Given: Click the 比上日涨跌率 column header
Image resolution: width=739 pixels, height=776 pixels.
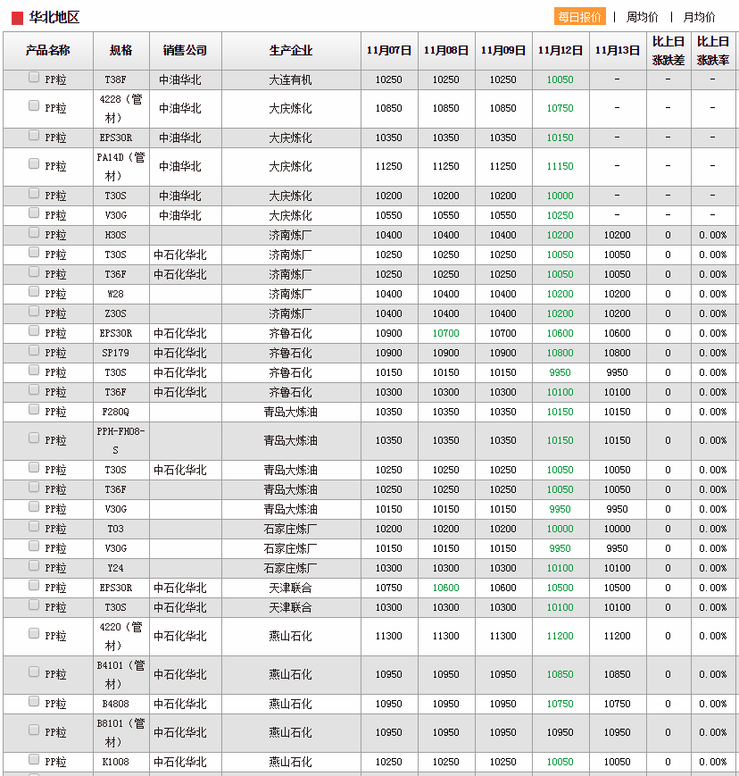Looking at the screenshot, I should [x=713, y=51].
